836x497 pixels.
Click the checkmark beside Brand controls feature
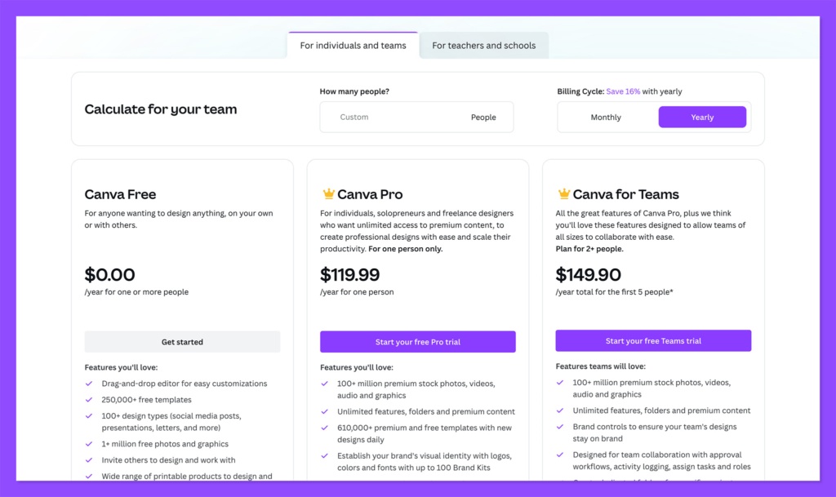[560, 427]
